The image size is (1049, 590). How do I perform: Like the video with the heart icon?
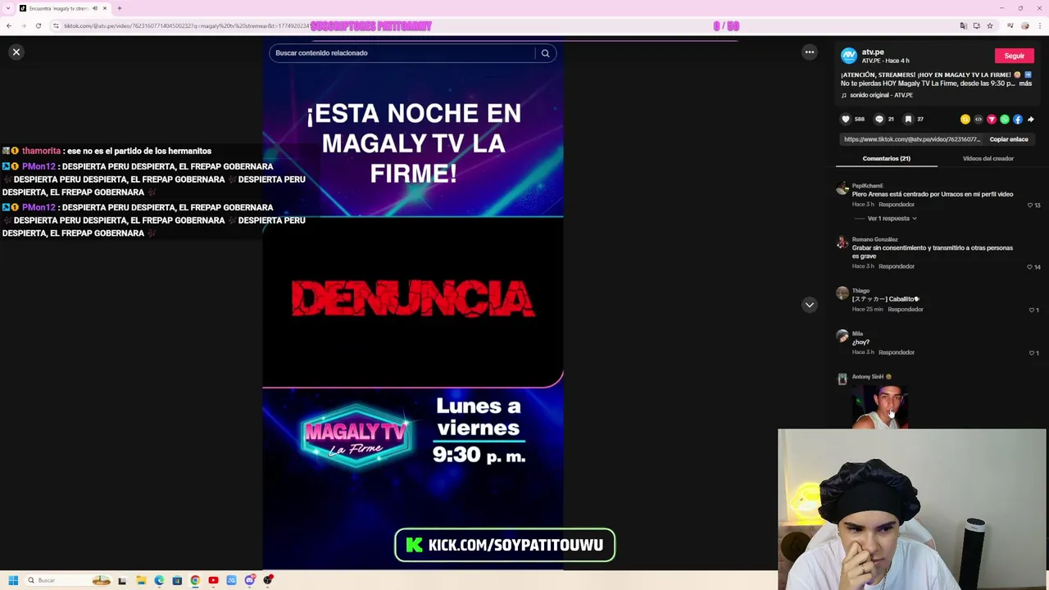(846, 120)
